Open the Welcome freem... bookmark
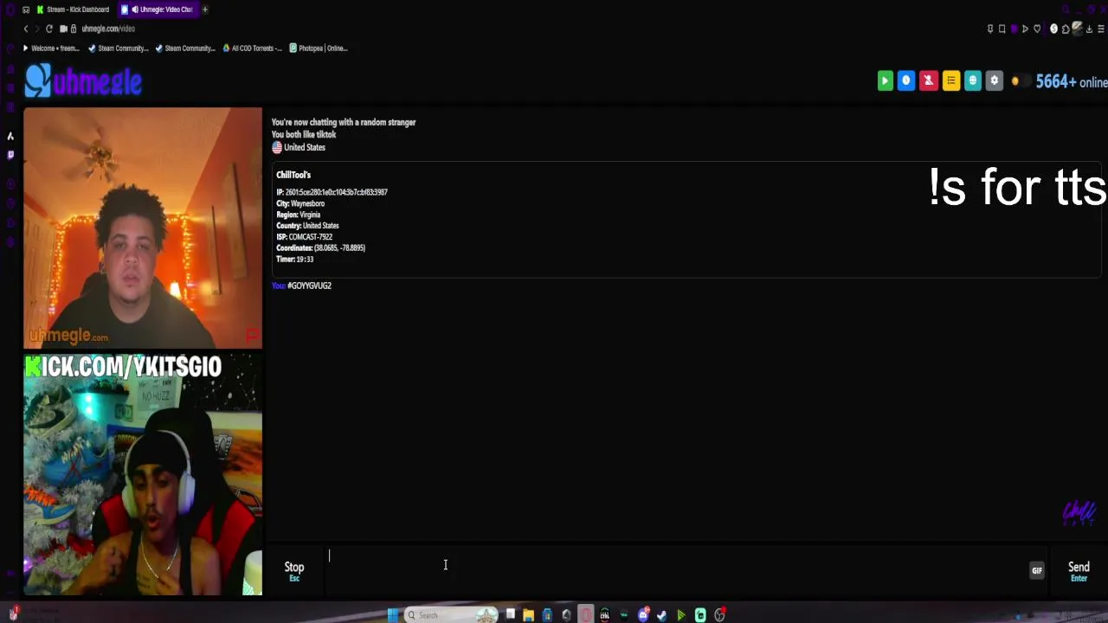The image size is (1108, 623). tap(51, 48)
